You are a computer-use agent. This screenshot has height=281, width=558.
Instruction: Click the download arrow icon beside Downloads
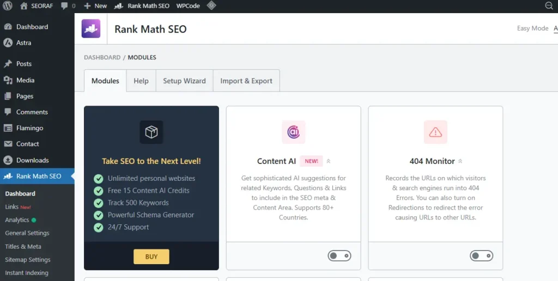click(8, 160)
